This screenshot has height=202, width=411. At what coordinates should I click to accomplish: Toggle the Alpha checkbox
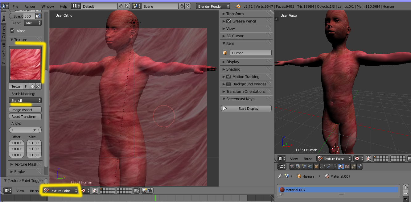pyautogui.click(x=12, y=31)
